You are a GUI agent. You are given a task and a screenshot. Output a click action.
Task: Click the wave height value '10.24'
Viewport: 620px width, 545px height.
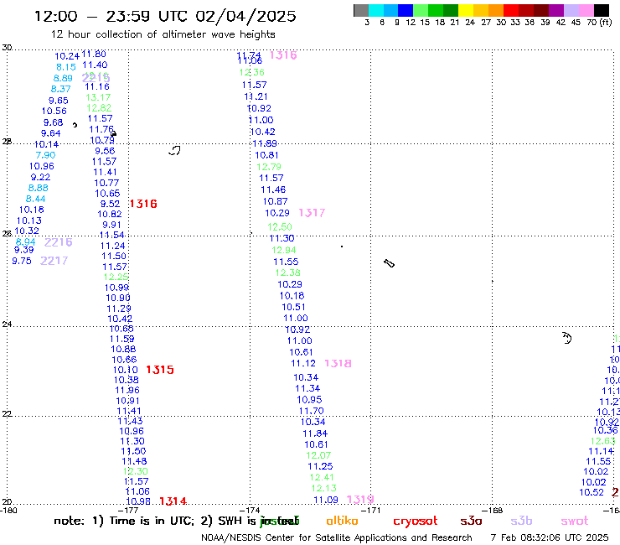click(x=67, y=56)
